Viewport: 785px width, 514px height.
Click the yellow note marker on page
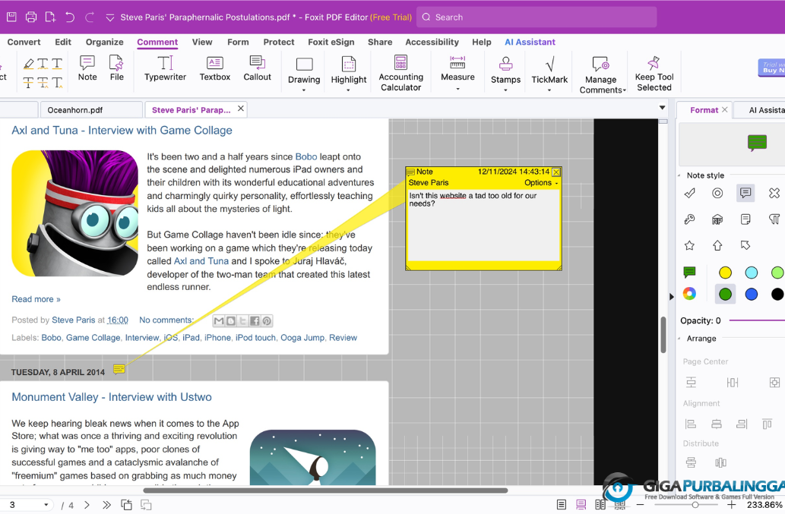click(119, 370)
